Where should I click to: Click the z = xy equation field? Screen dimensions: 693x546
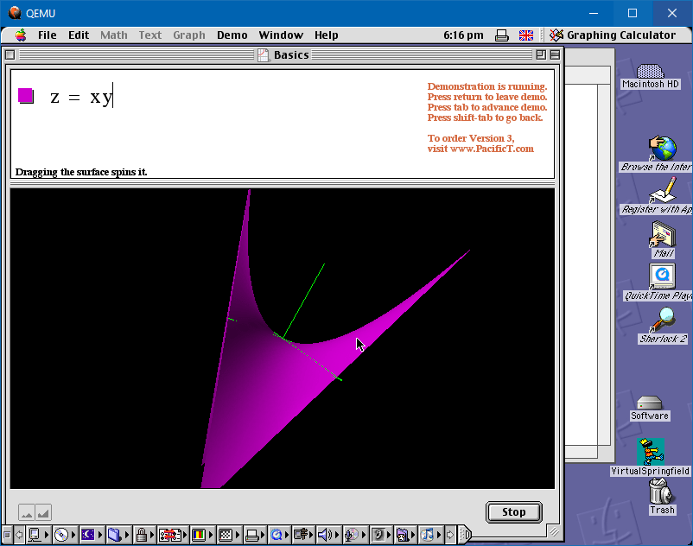[81, 97]
